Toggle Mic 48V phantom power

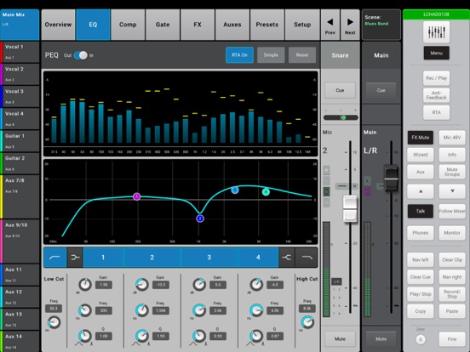(x=452, y=138)
